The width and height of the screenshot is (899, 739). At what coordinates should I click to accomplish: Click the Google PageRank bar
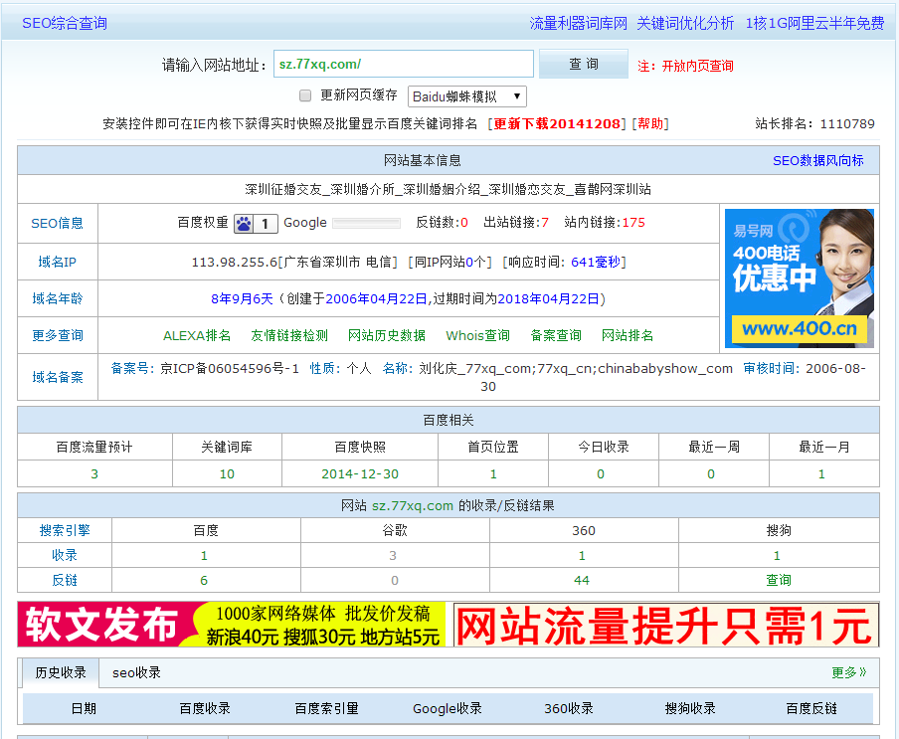[x=367, y=224]
